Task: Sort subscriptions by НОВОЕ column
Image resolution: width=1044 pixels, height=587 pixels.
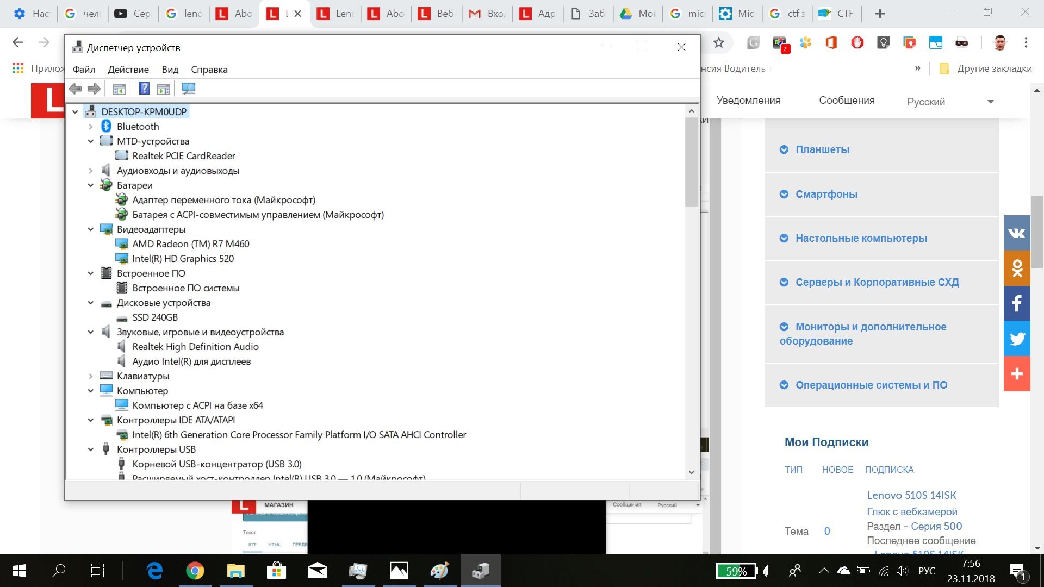Action: tap(837, 470)
